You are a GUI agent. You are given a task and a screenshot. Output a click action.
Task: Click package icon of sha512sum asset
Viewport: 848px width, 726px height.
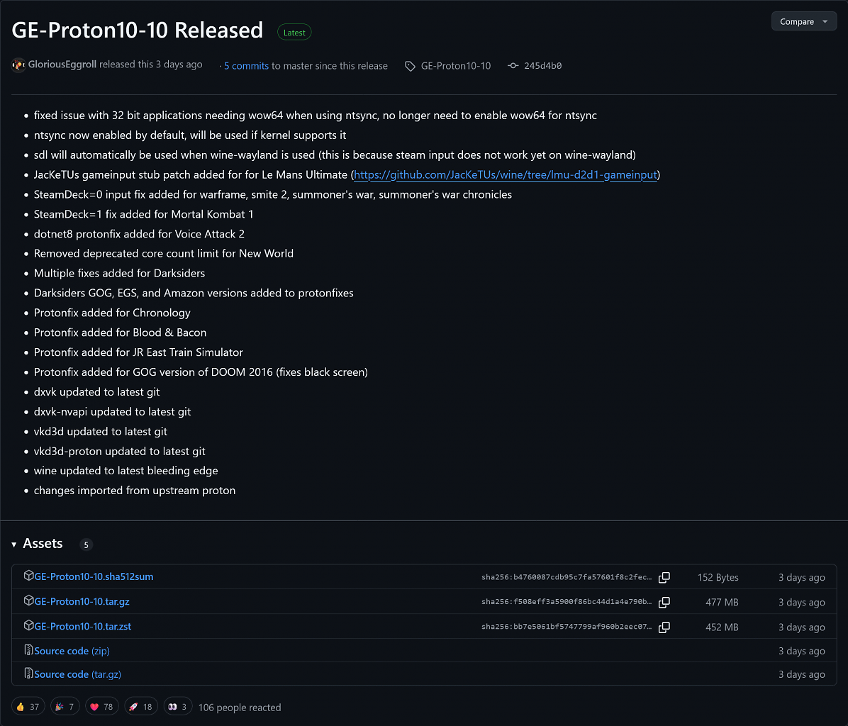pyautogui.click(x=28, y=576)
